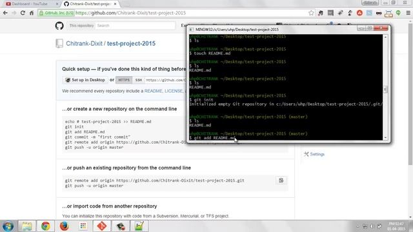The height and width of the screenshot is (232, 413).
Task: Open the Chitrank-Dixit owner link
Action: point(84,44)
